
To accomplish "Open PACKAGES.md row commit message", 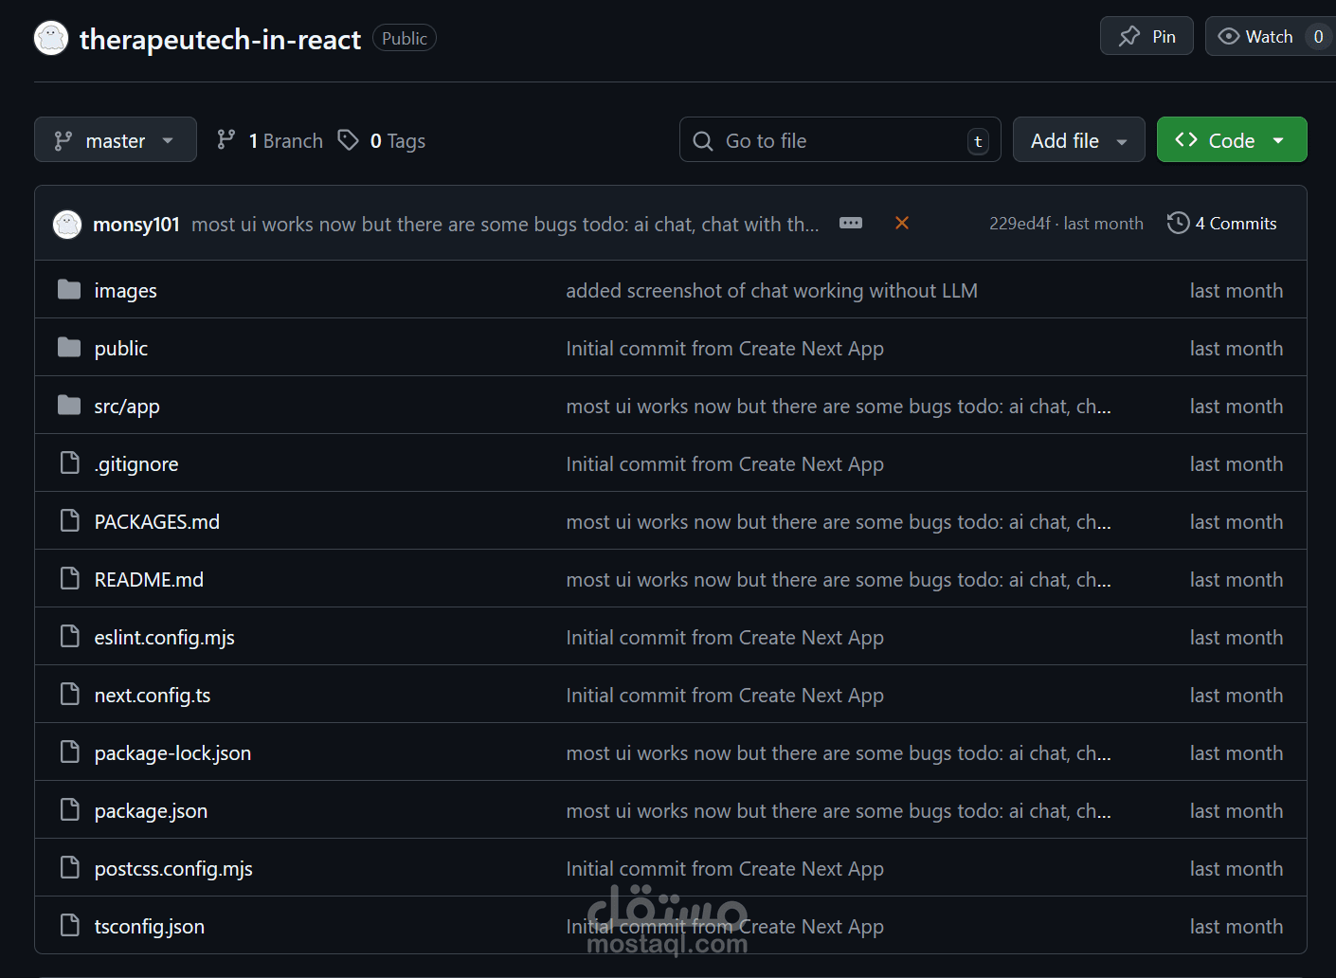I will point(839,522).
